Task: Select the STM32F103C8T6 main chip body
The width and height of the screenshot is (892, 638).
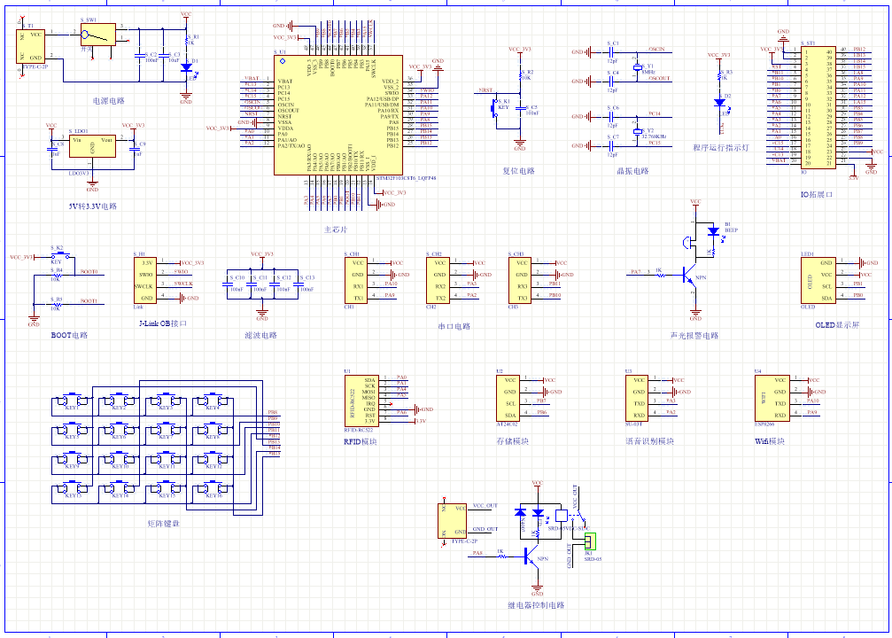Action: (337, 115)
